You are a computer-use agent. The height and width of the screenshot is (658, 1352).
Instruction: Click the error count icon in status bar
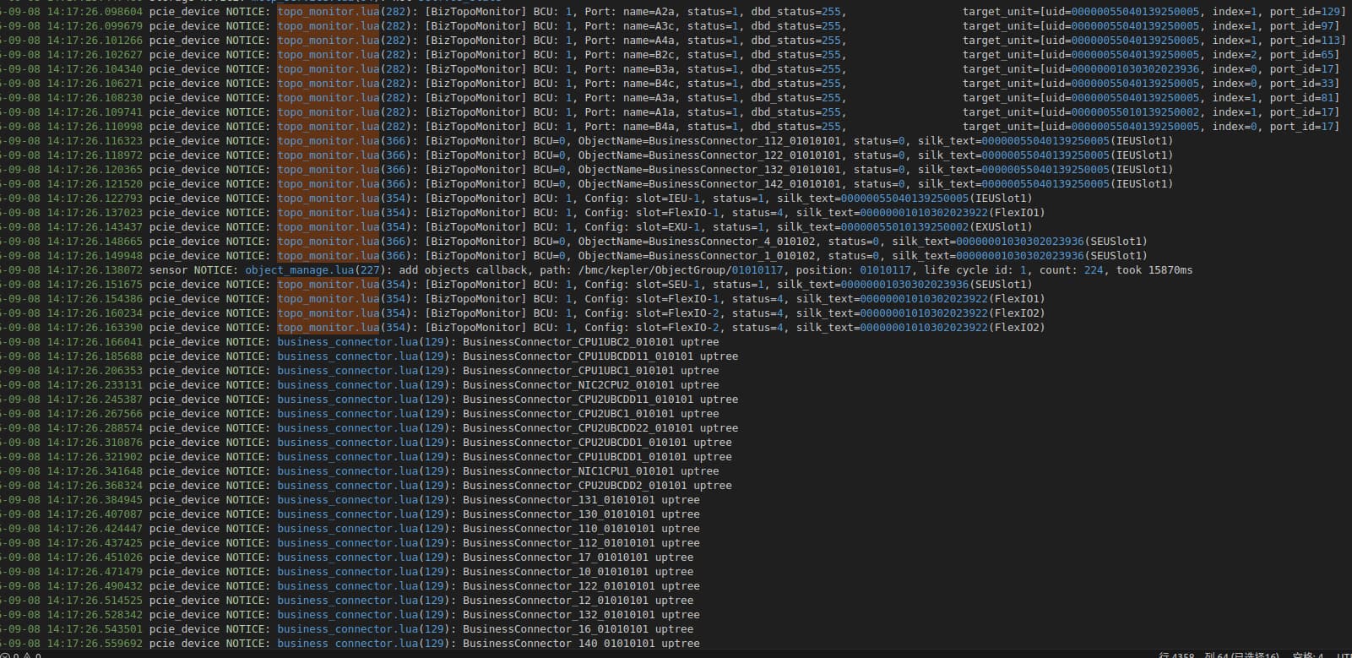(4, 655)
